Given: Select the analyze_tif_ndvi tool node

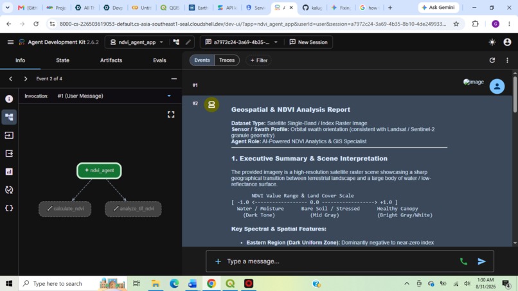Looking at the screenshot, I should coord(133,209).
